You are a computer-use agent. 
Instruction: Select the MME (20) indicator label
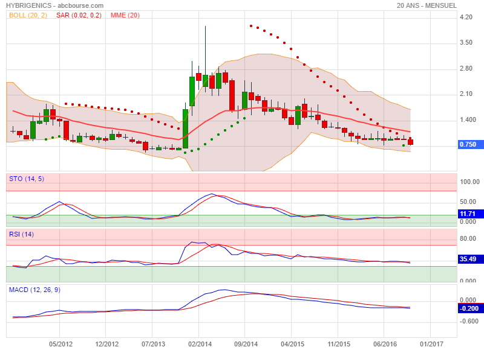[x=125, y=15]
